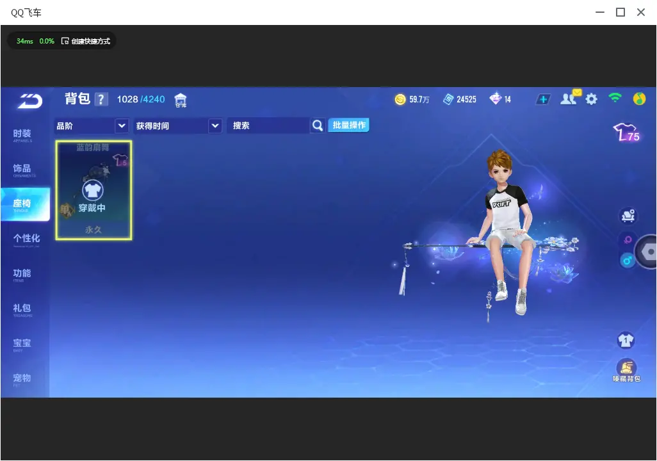
Task: Select the 宠物 pet tab
Action: point(22,379)
